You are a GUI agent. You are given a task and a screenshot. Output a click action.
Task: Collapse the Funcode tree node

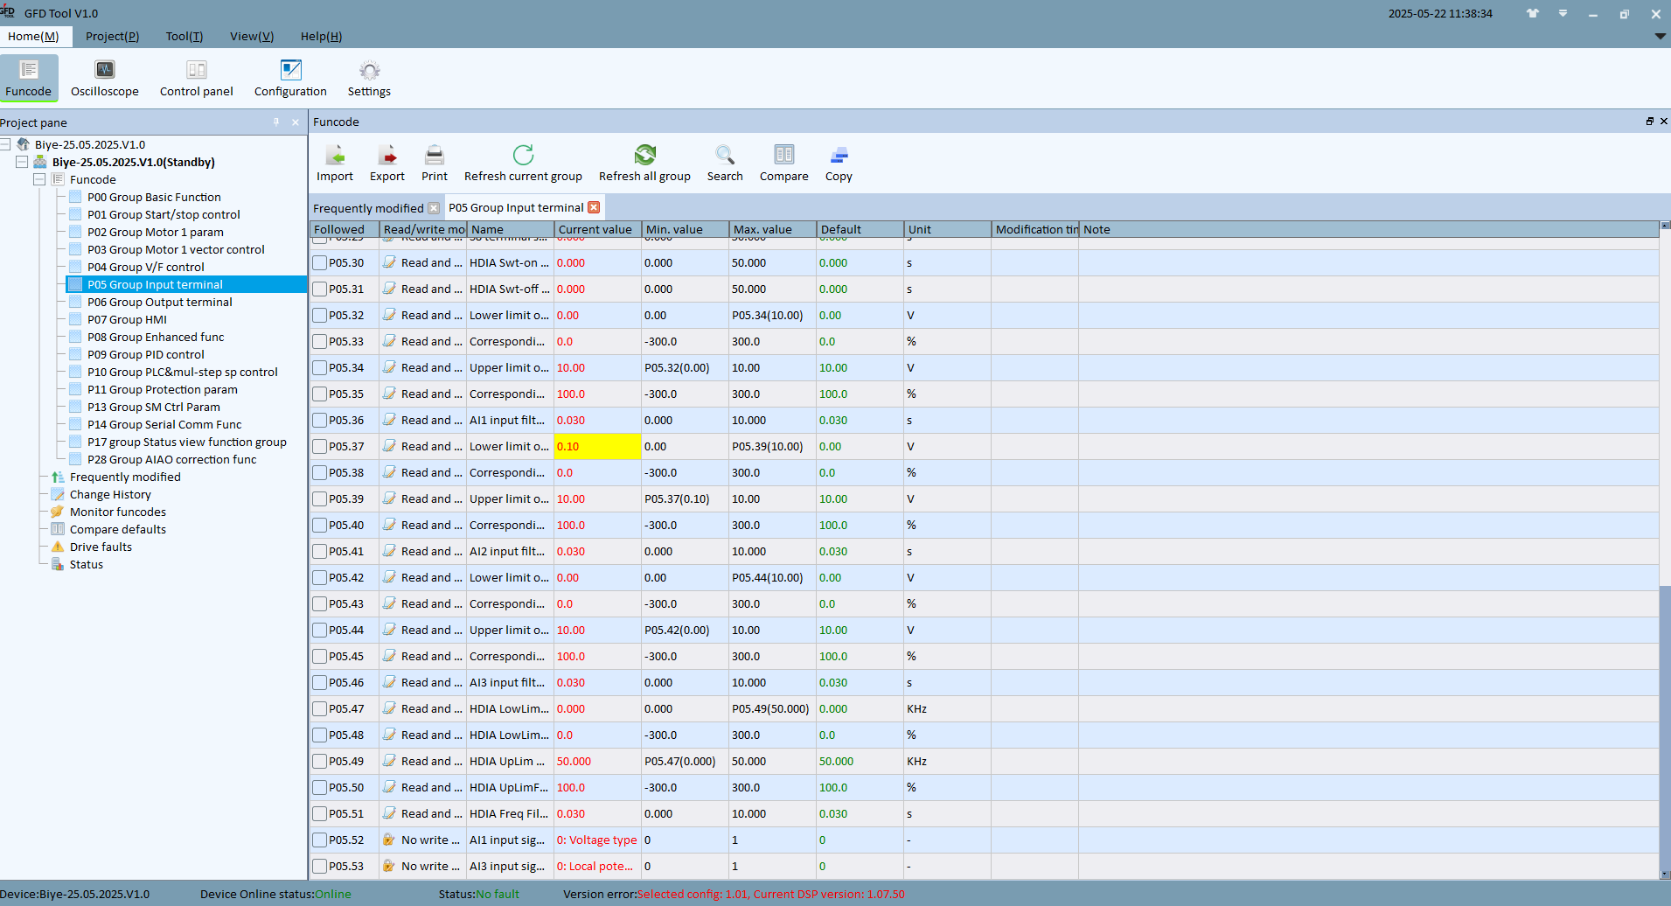point(39,179)
